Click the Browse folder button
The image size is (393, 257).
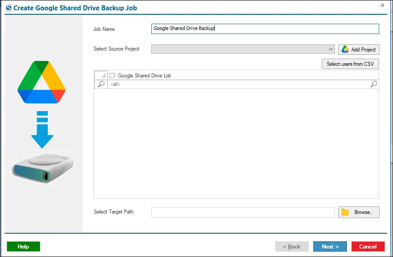pyautogui.click(x=359, y=212)
